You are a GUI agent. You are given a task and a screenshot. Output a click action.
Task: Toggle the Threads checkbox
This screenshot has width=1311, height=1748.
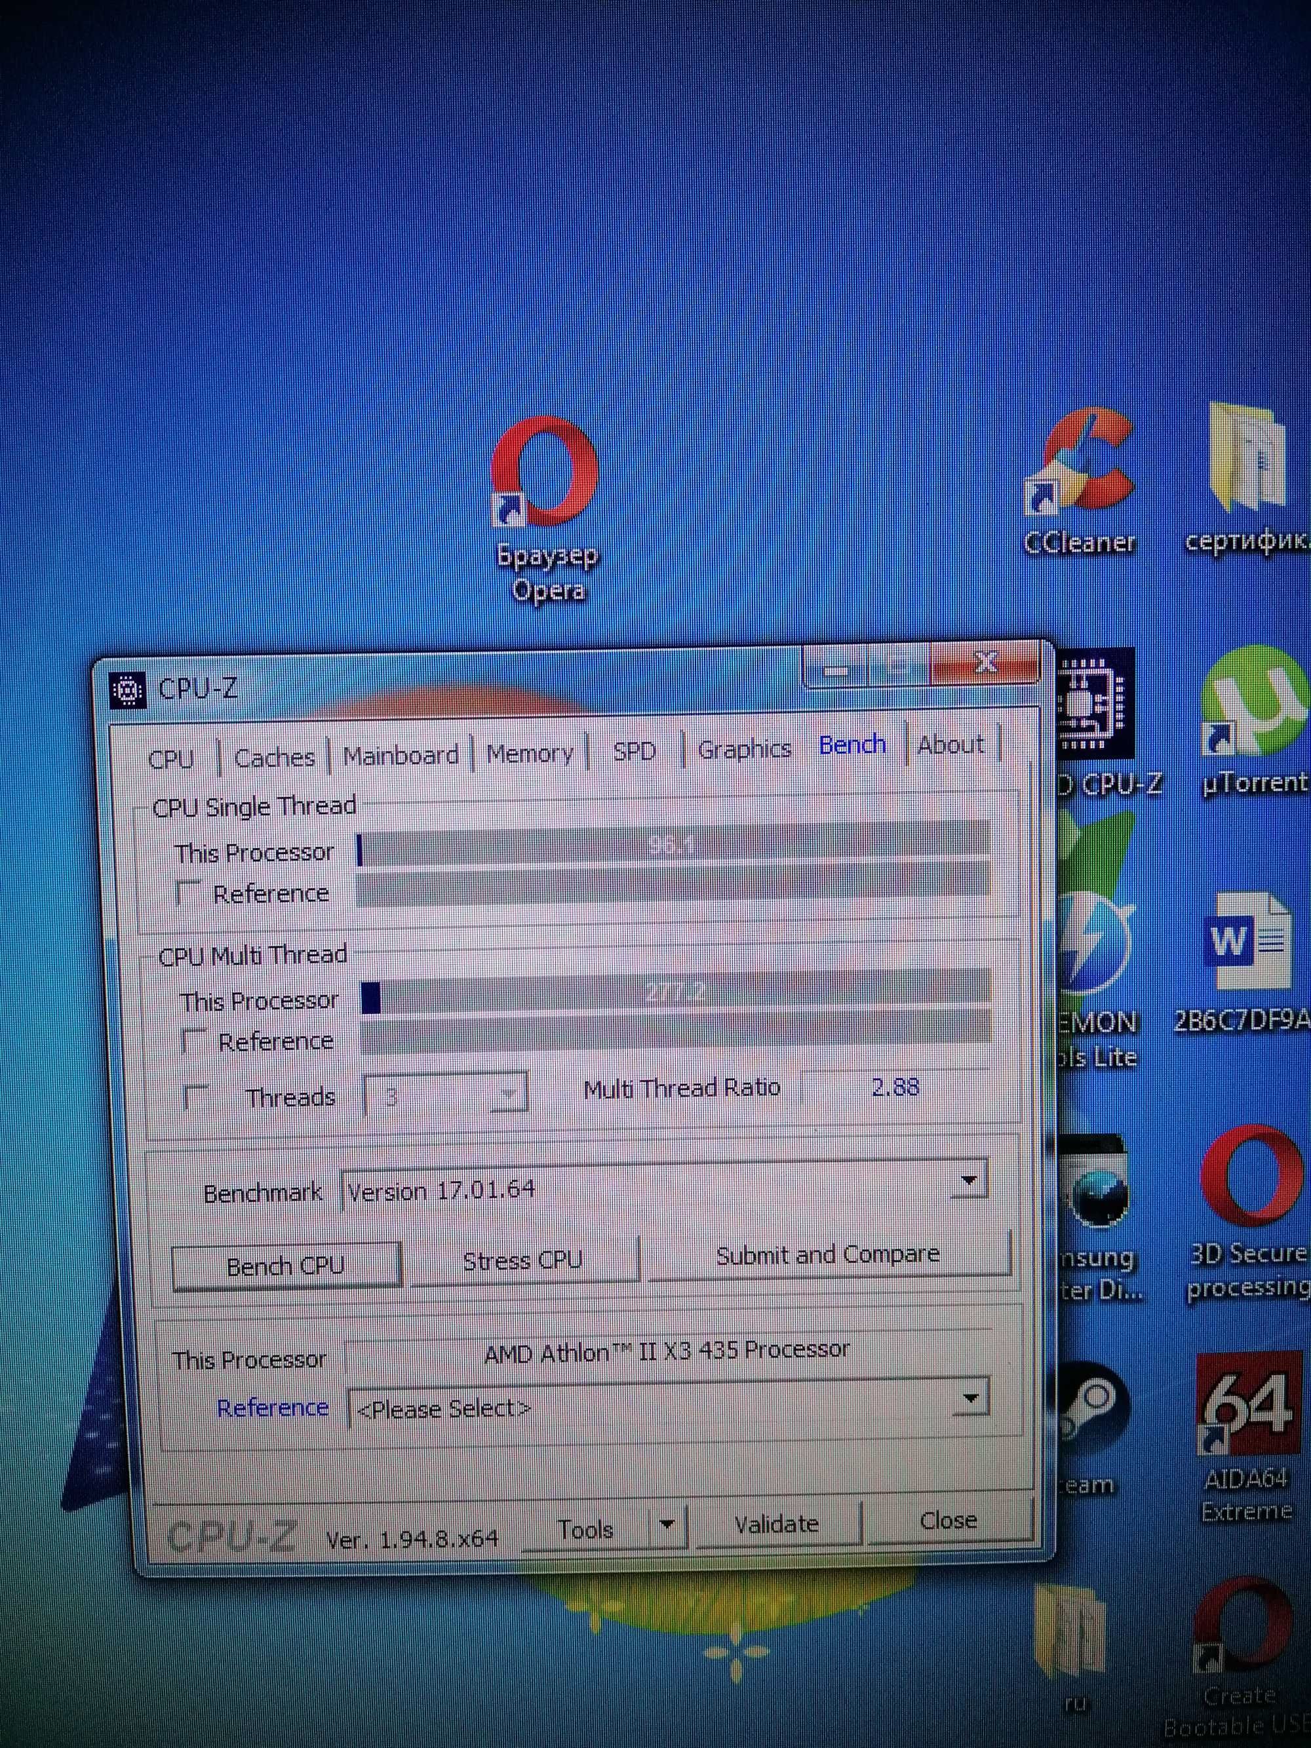[x=196, y=1098]
